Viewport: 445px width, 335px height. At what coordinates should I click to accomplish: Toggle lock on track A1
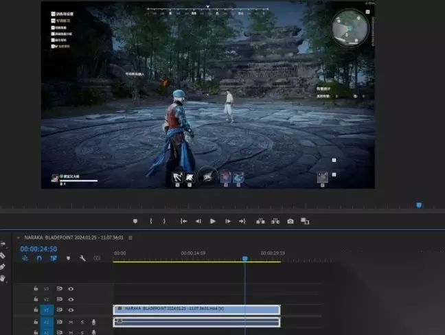pyautogui.click(x=36, y=322)
